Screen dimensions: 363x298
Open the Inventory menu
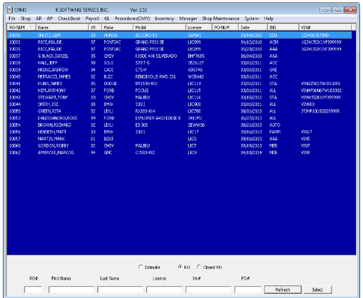tap(164, 19)
